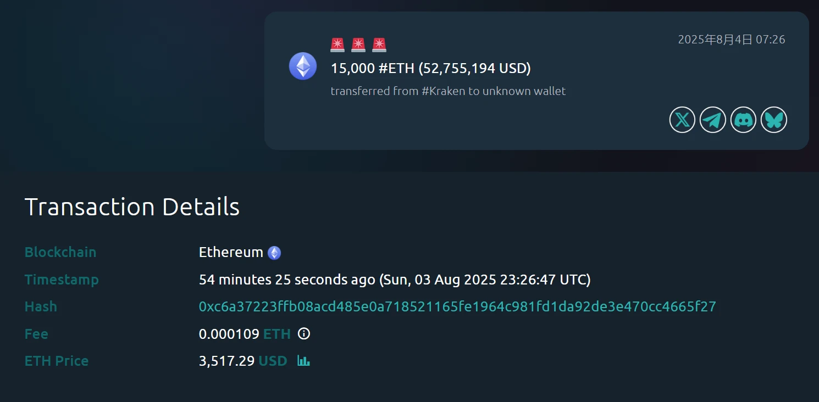Click the ETH Price field label

tap(57, 361)
